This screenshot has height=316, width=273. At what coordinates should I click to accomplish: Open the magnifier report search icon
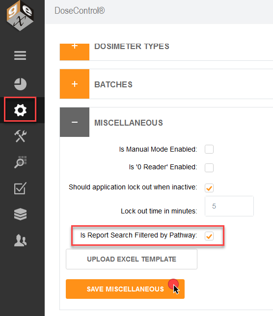[20, 162]
